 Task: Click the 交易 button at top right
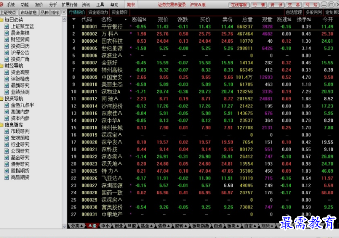pyautogui.click(x=294, y=4)
